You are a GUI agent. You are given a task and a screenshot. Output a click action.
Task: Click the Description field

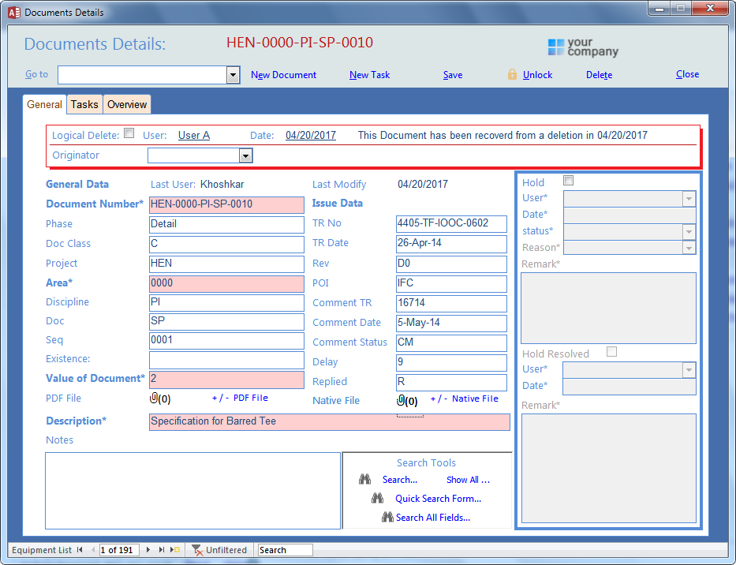coord(330,421)
